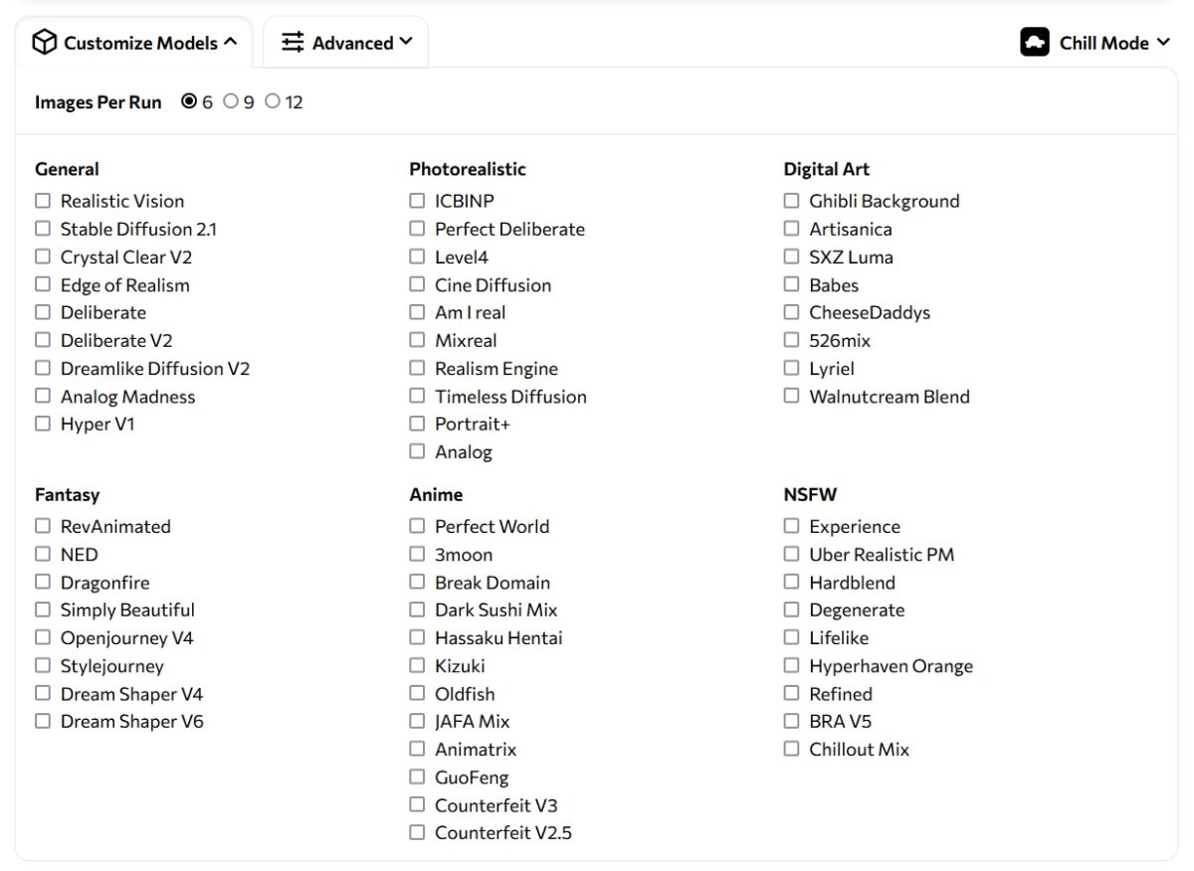The width and height of the screenshot is (1194, 871).
Task: Click the Chill Mode couch icon
Action: pos(1035,43)
